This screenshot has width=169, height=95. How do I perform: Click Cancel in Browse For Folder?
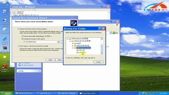(98, 62)
